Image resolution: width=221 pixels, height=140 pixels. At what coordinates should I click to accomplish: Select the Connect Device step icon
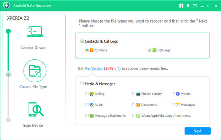point(35,32)
